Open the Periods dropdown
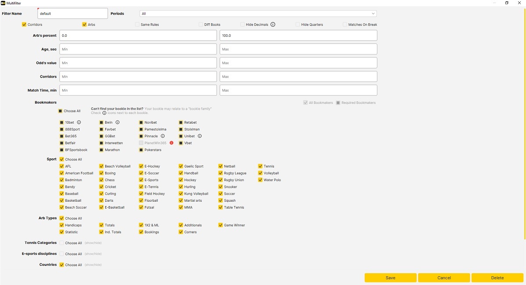The width and height of the screenshot is (526, 285). pyautogui.click(x=258, y=14)
